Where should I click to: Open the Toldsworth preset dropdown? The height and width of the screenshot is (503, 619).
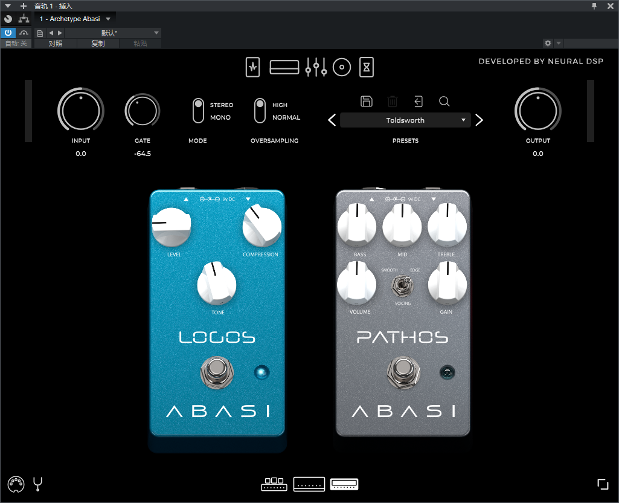click(x=405, y=120)
